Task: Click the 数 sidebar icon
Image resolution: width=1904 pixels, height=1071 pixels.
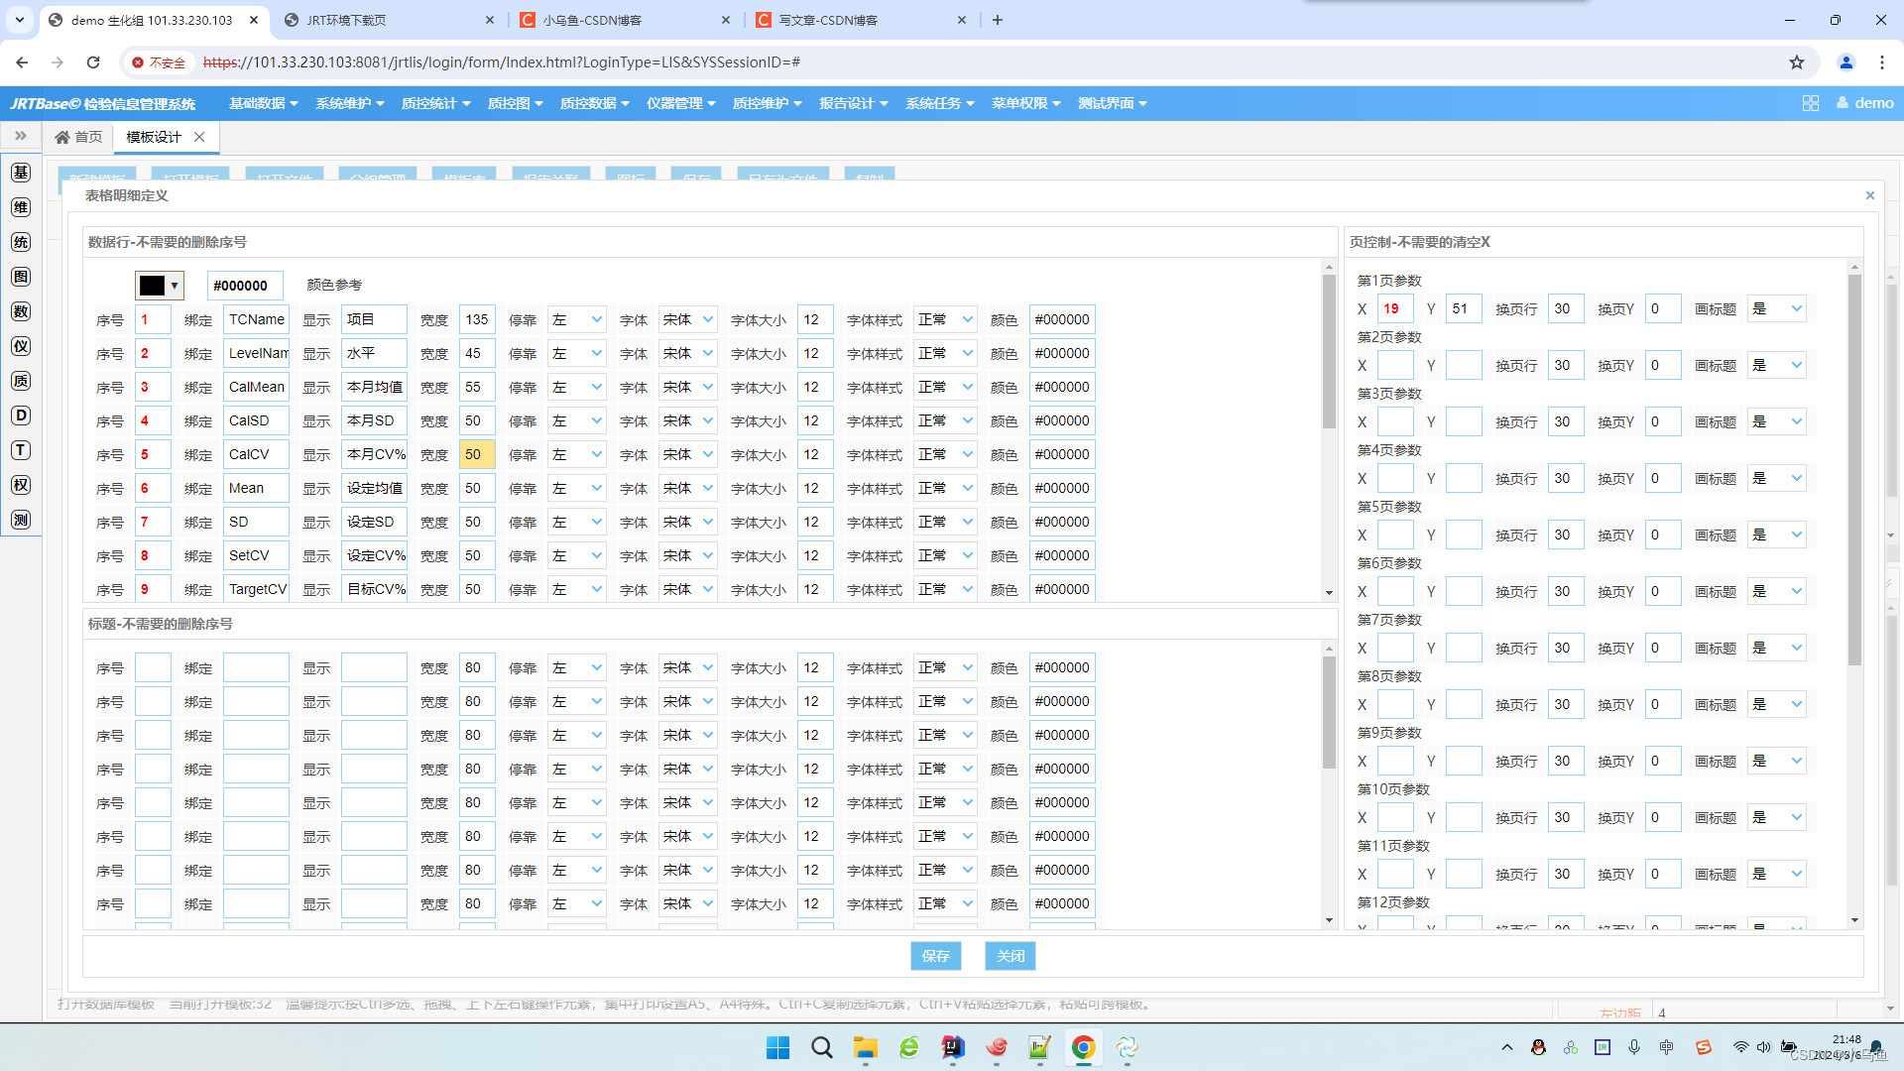Action: click(x=21, y=311)
